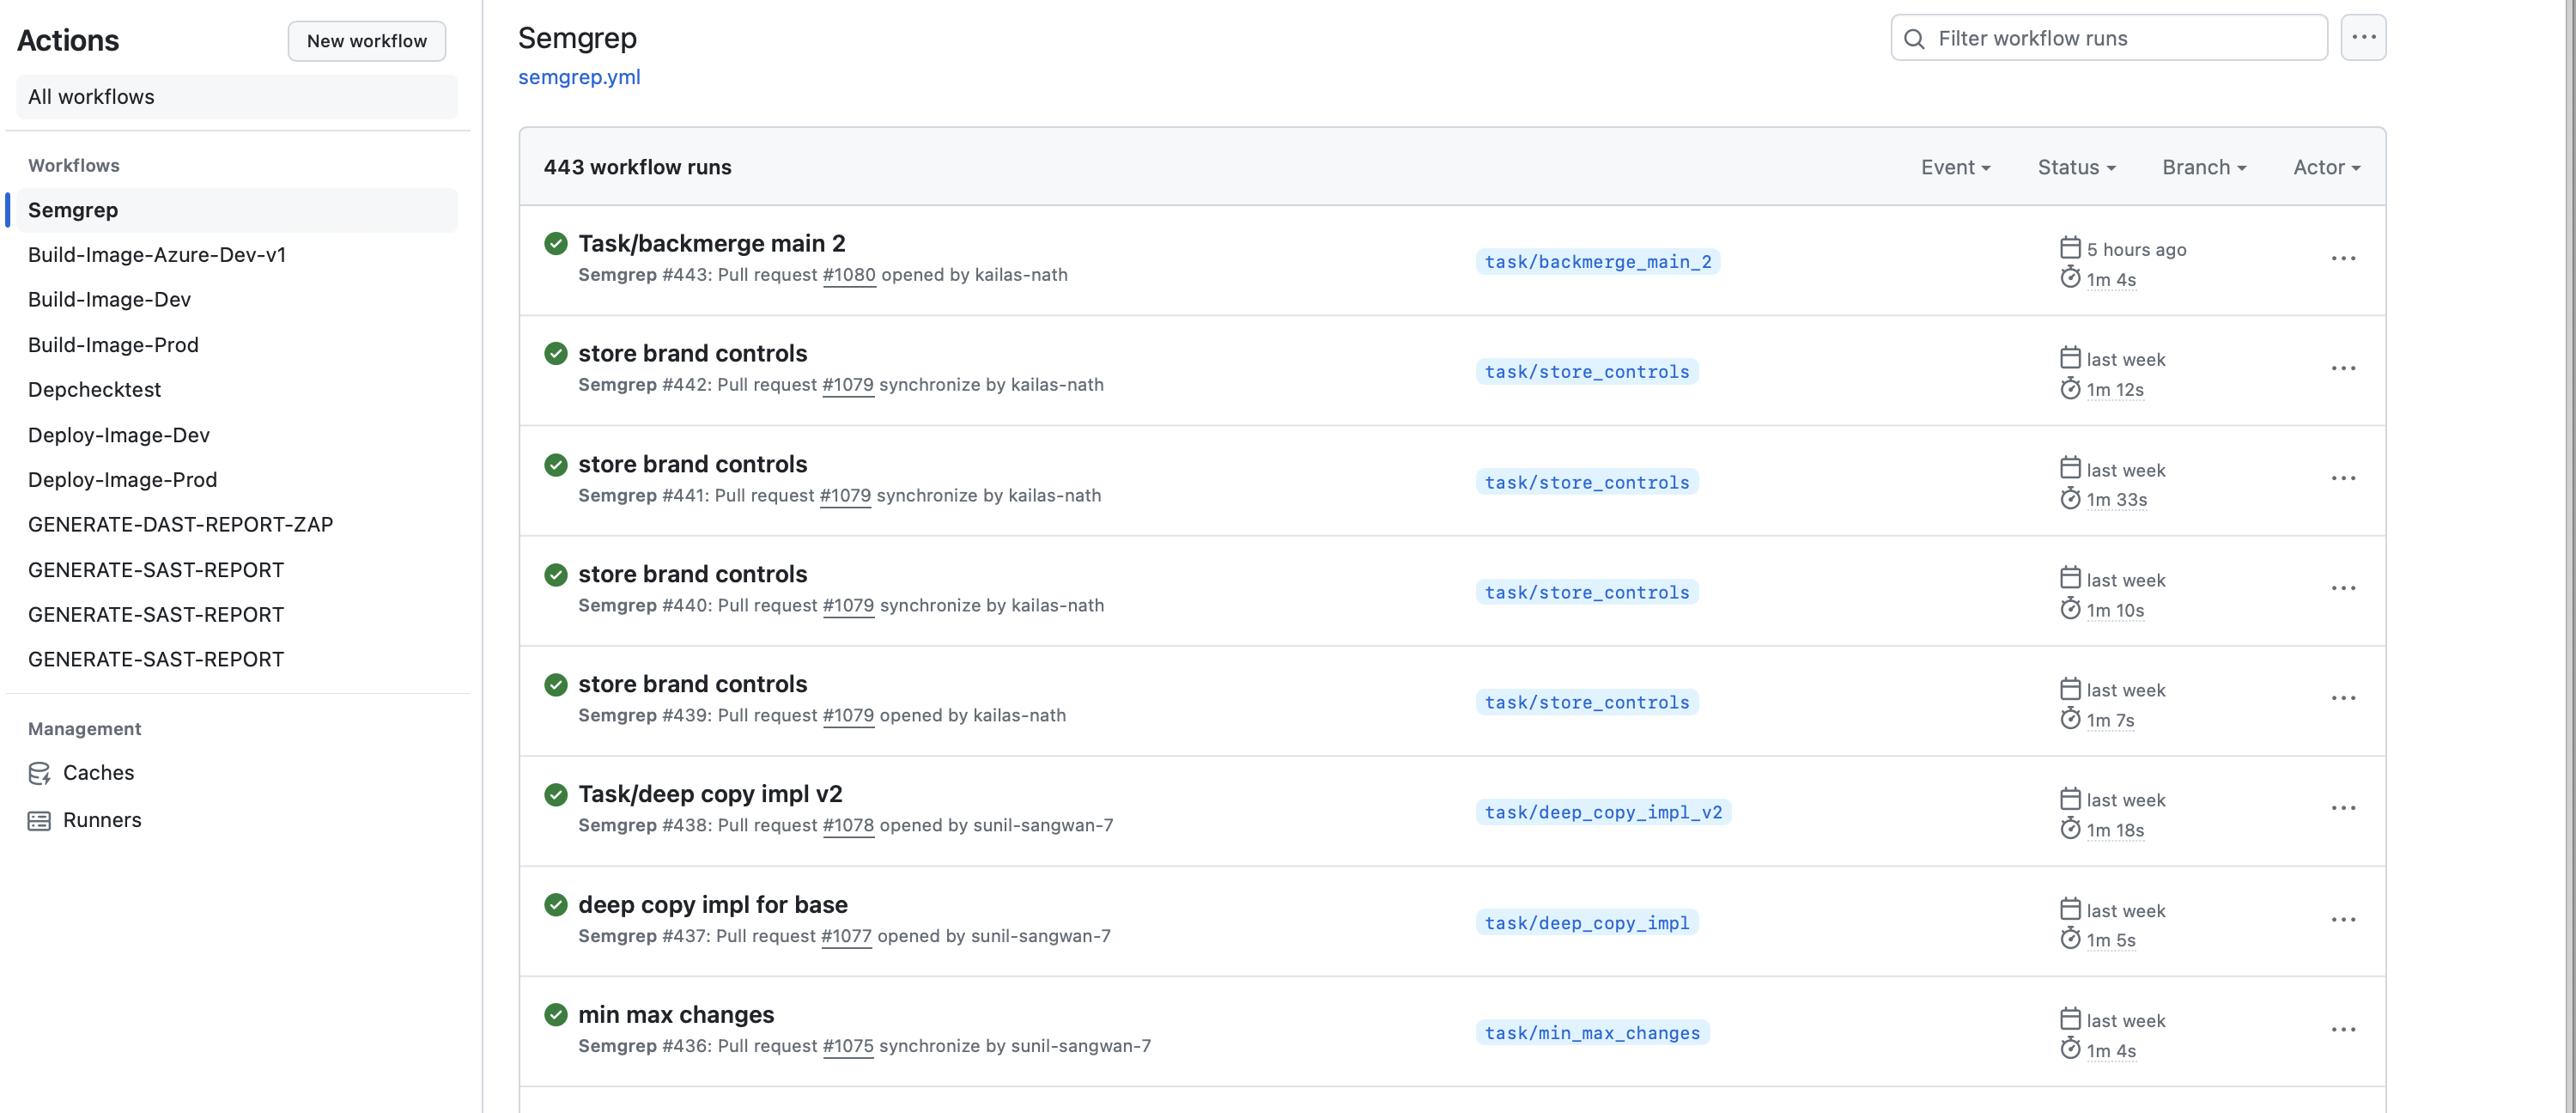
Task: Select the Semgrep workflow in the sidebar
Action: click(x=73, y=210)
